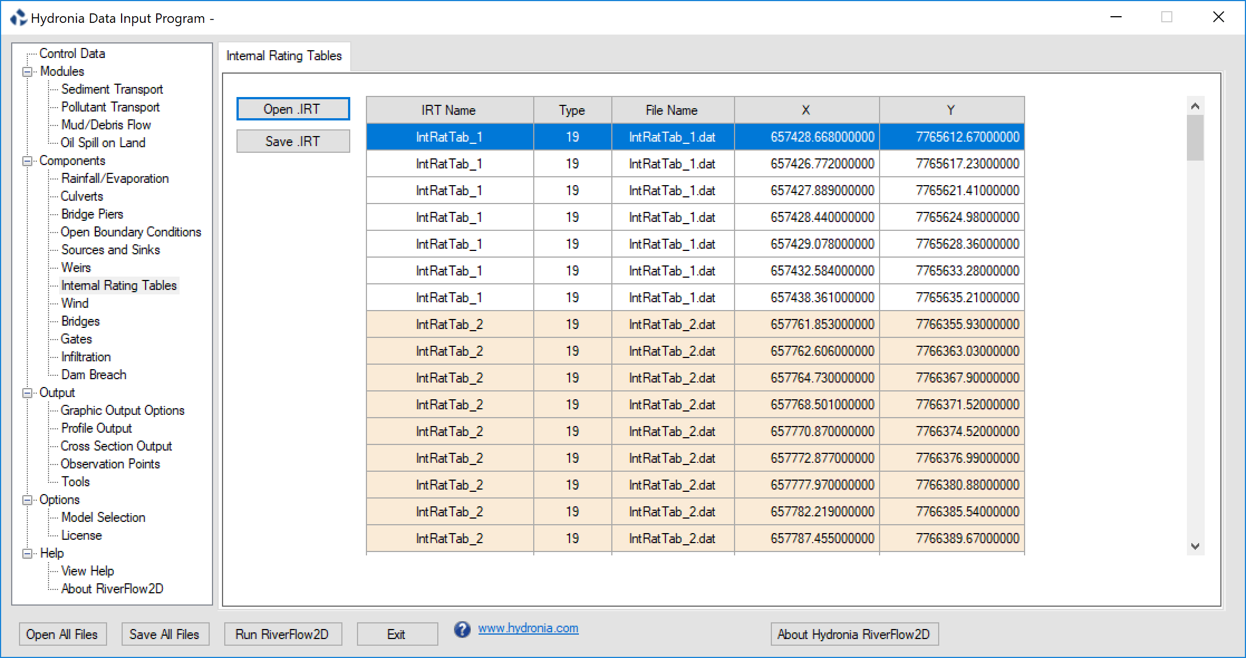Click the Save .IRT button
Screen dimensions: 1246x658
click(293, 141)
